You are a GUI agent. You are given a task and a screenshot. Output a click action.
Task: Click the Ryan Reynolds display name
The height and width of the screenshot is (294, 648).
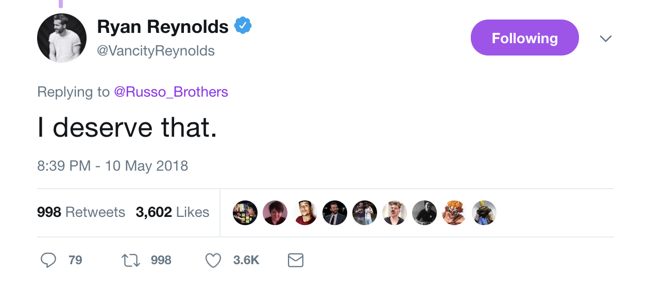coord(162,27)
